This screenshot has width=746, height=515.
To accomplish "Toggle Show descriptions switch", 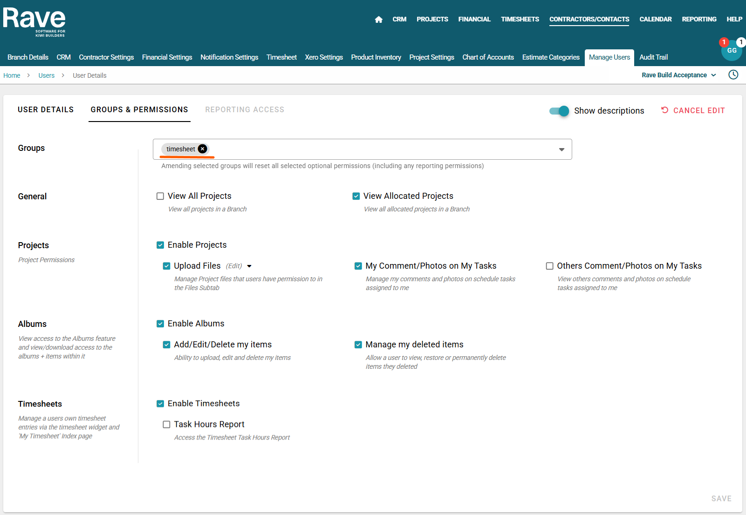I will tap(559, 111).
